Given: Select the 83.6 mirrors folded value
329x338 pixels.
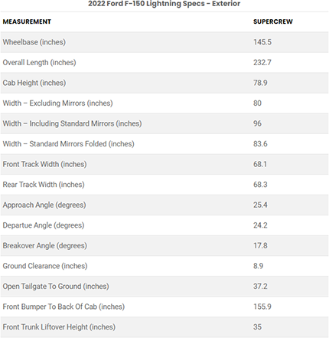Looking at the screenshot, I should [260, 144].
